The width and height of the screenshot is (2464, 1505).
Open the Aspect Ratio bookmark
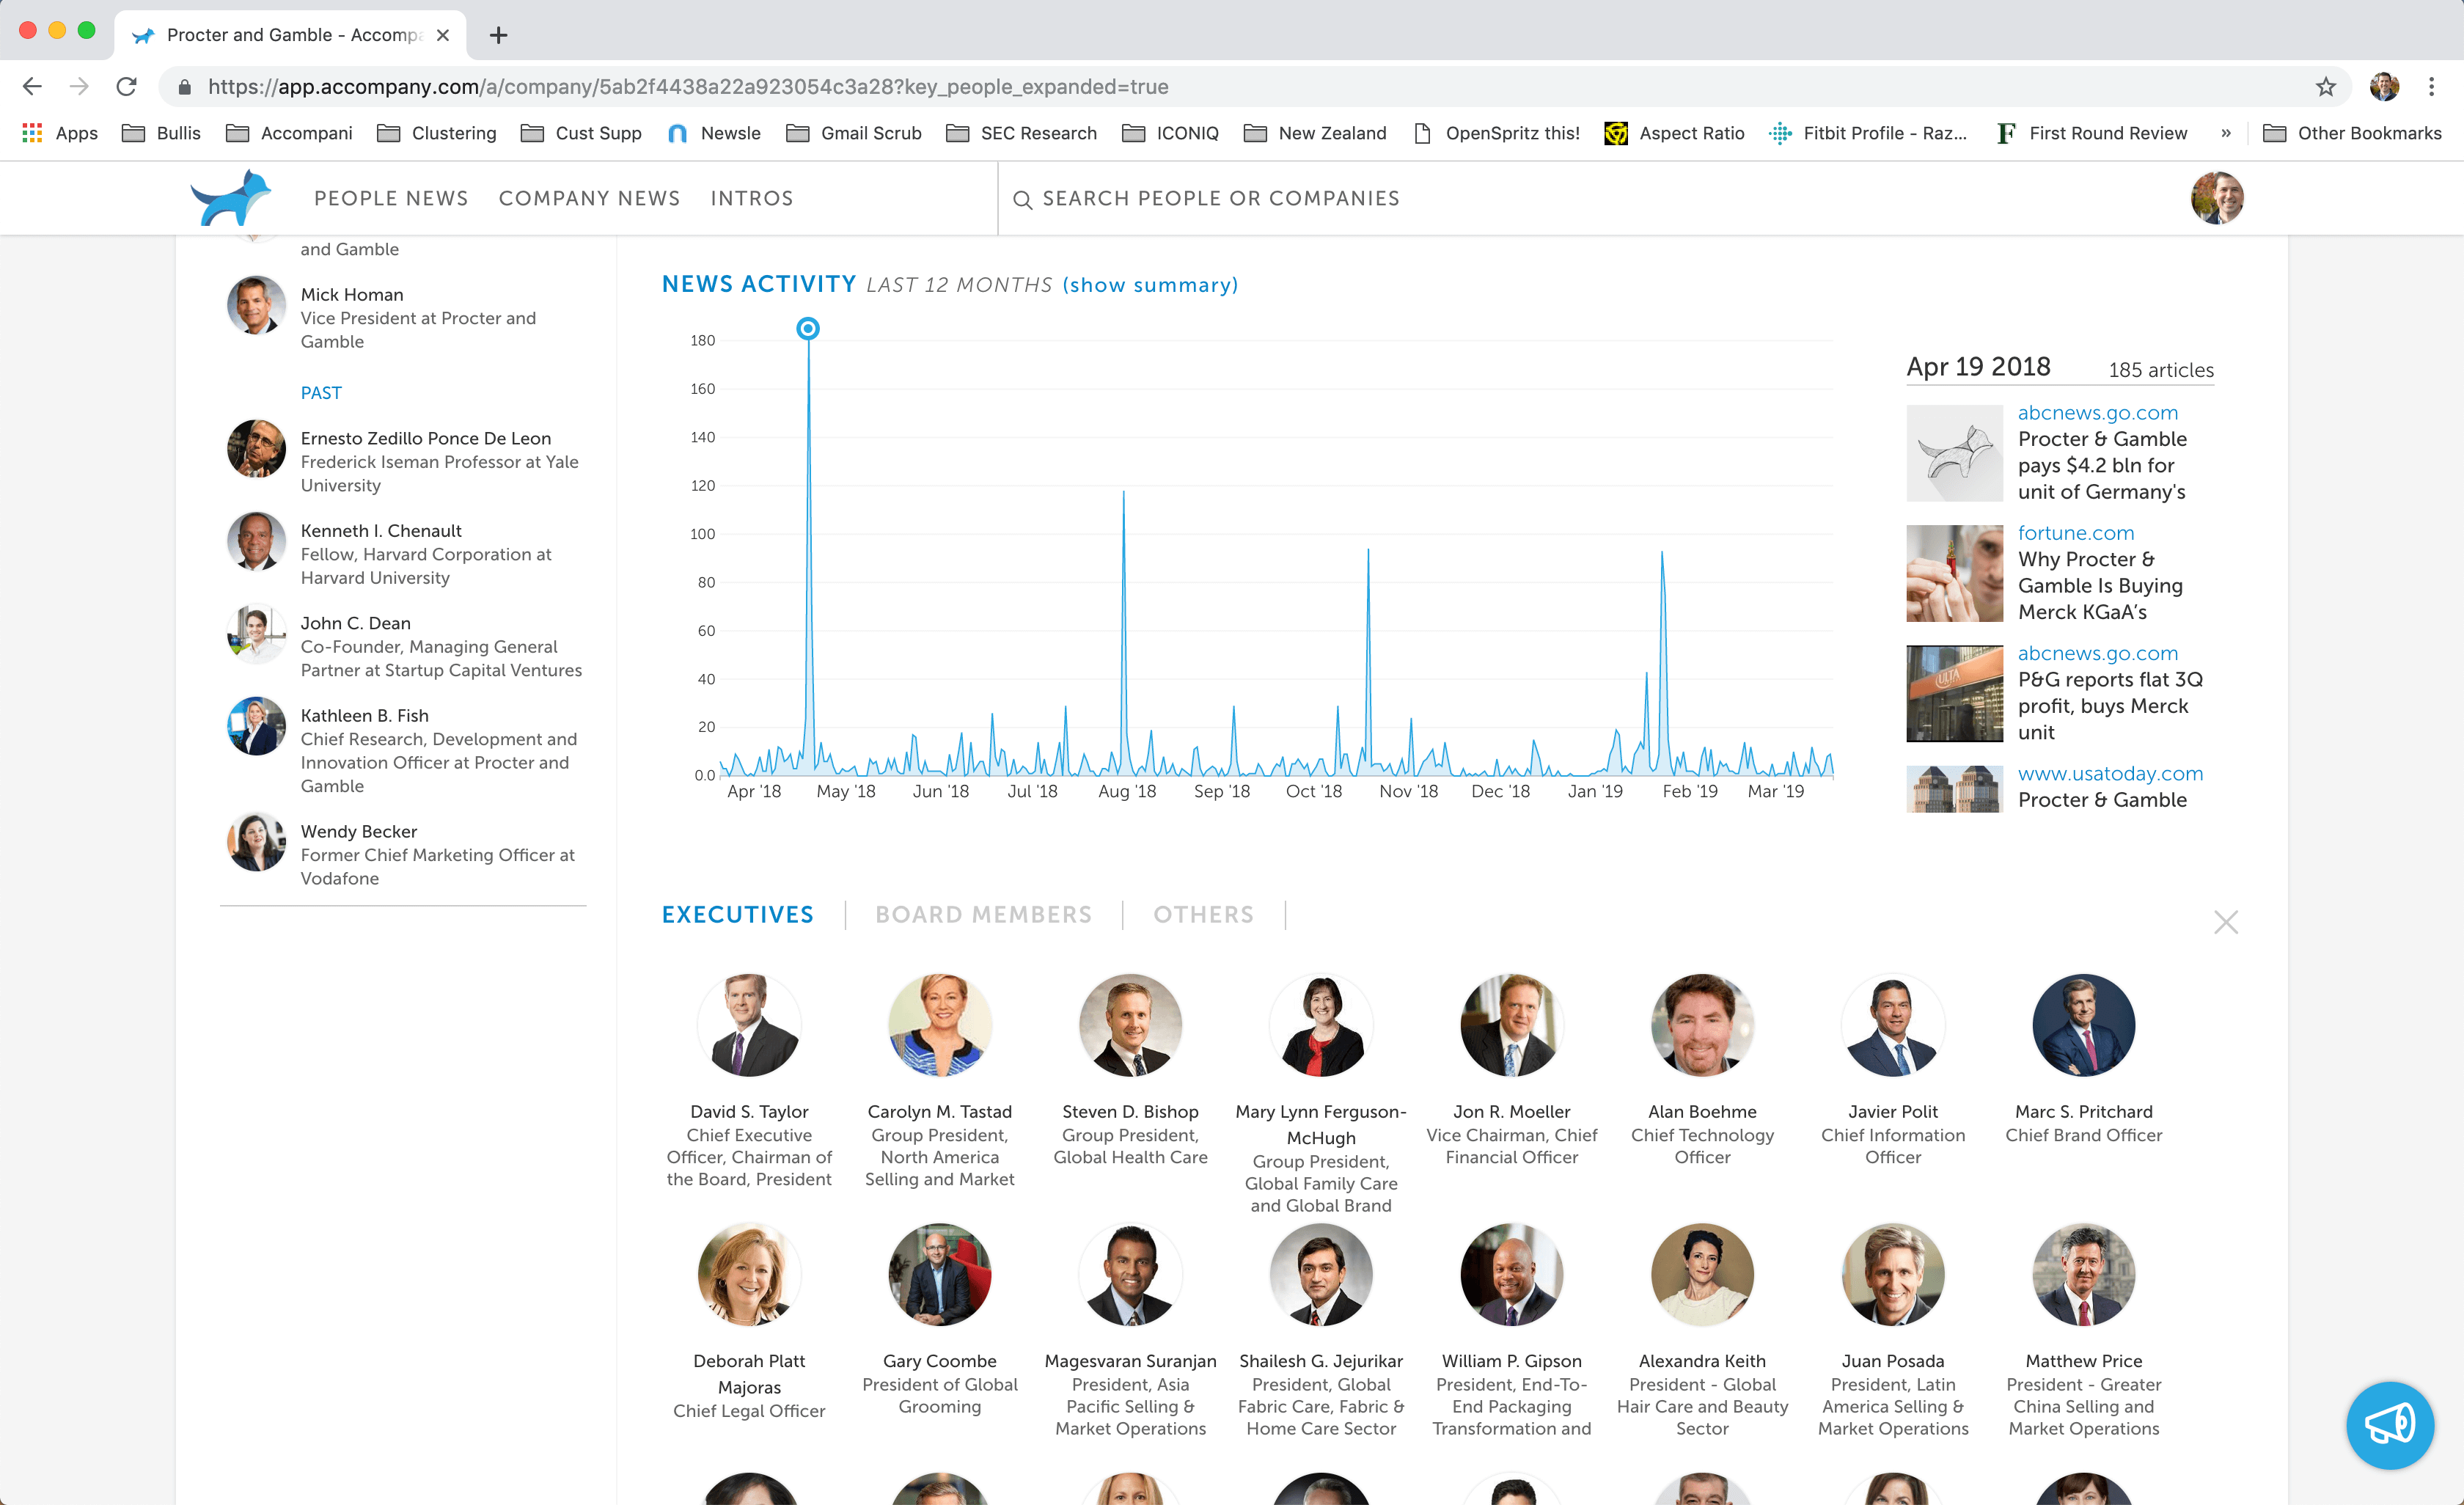1674,133
